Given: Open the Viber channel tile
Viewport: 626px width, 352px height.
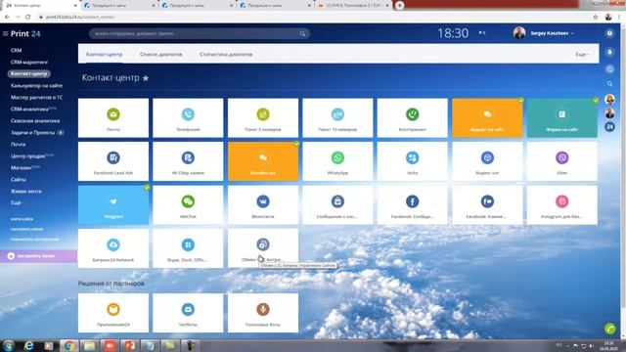Looking at the screenshot, I should coord(562,161).
